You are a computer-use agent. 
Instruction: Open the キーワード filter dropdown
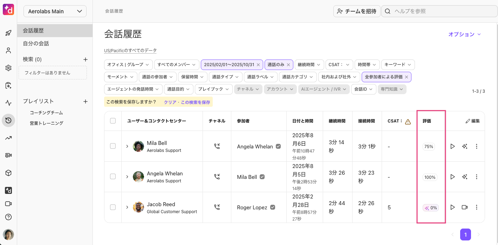click(398, 65)
